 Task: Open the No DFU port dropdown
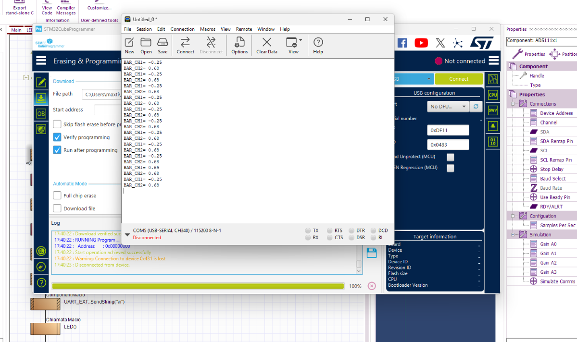pos(448,107)
